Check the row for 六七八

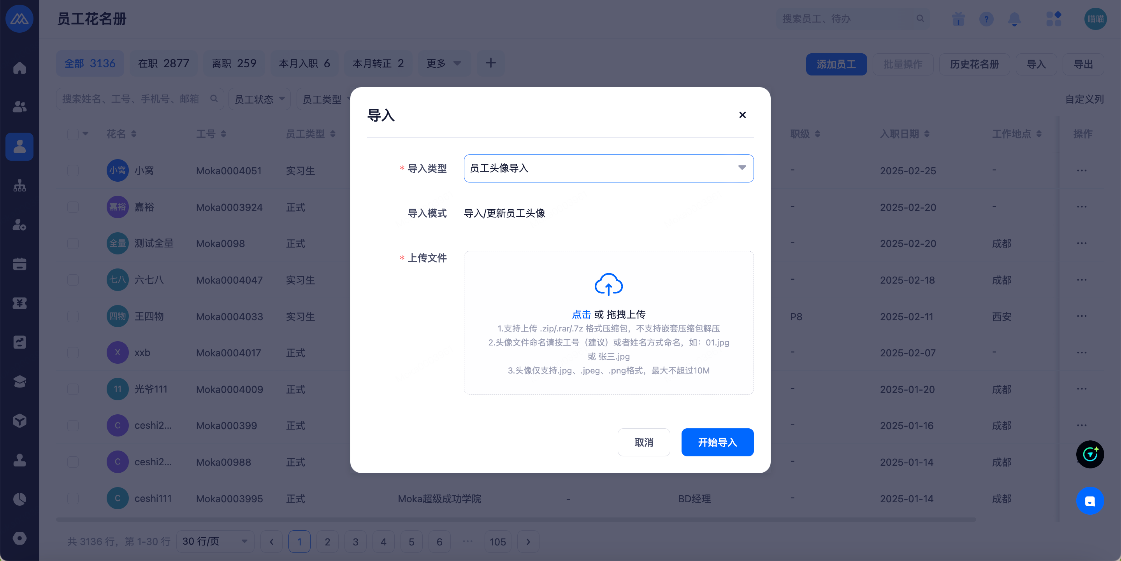coord(73,280)
